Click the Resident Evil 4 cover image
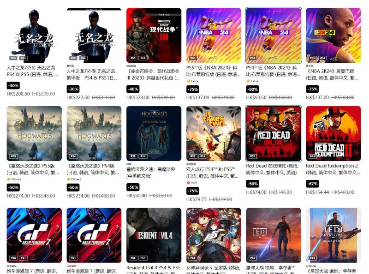This screenshot has height=274, width=369. (154, 235)
